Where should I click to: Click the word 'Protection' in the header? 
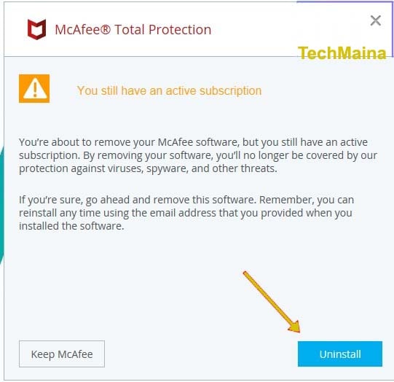point(180,29)
